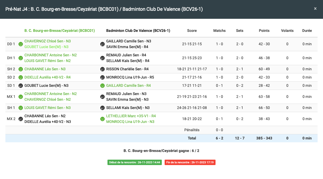323x179 pixels.
Task: Click sad face beside RISSON Charlélie
Action: click(102, 69)
